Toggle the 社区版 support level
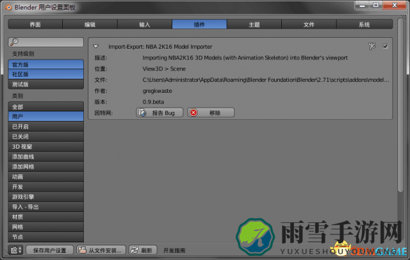 point(46,74)
